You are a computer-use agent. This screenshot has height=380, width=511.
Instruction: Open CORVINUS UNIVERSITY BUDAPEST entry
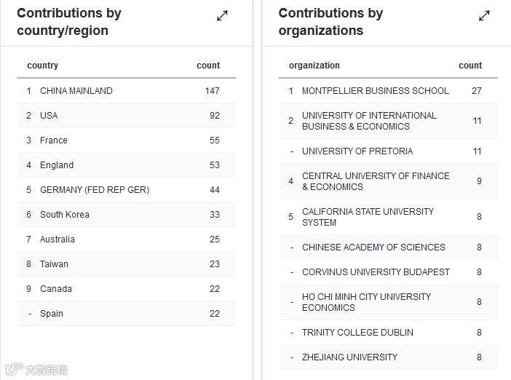click(376, 272)
